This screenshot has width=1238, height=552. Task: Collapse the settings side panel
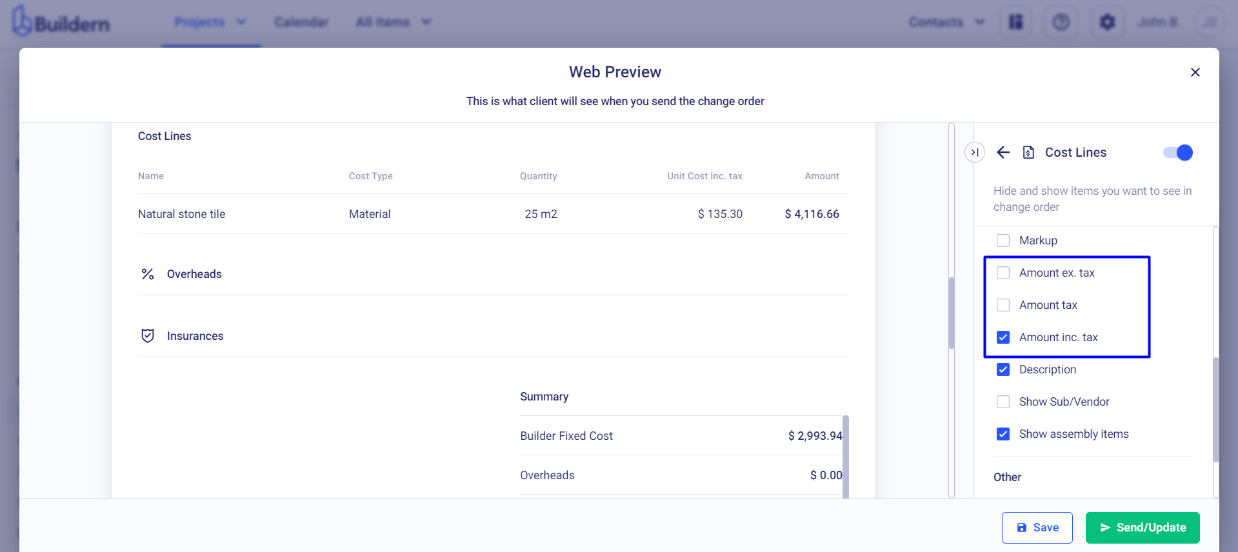coord(975,152)
